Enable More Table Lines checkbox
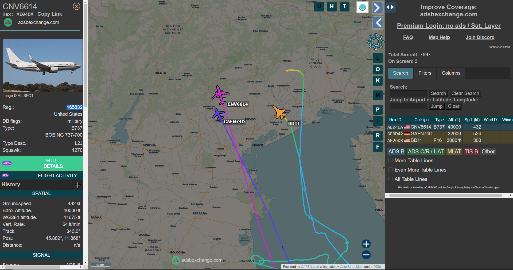 coord(391,160)
